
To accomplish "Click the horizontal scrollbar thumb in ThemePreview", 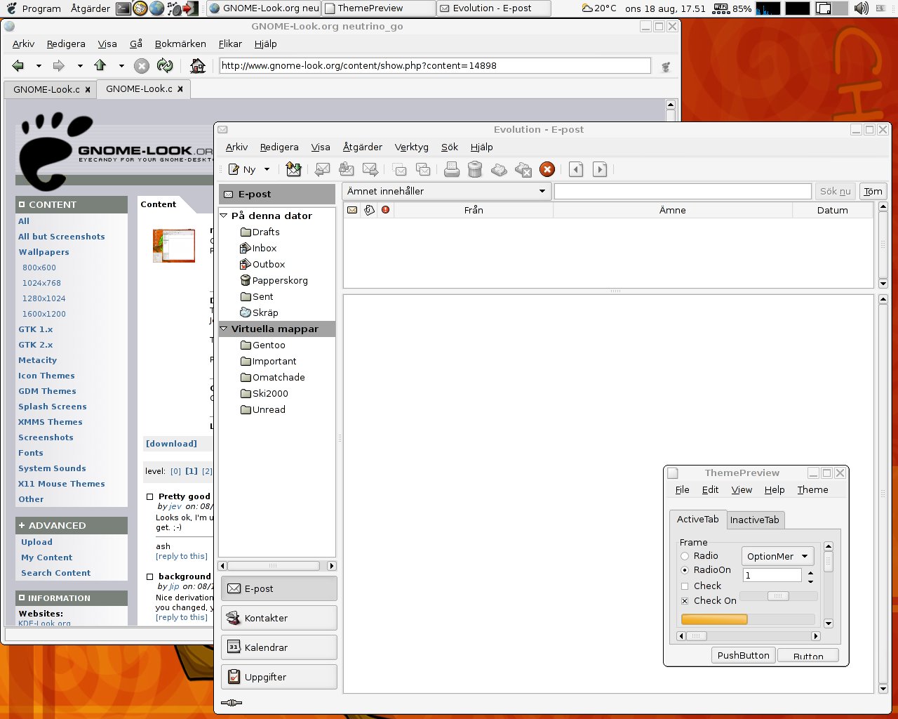I will [x=697, y=636].
